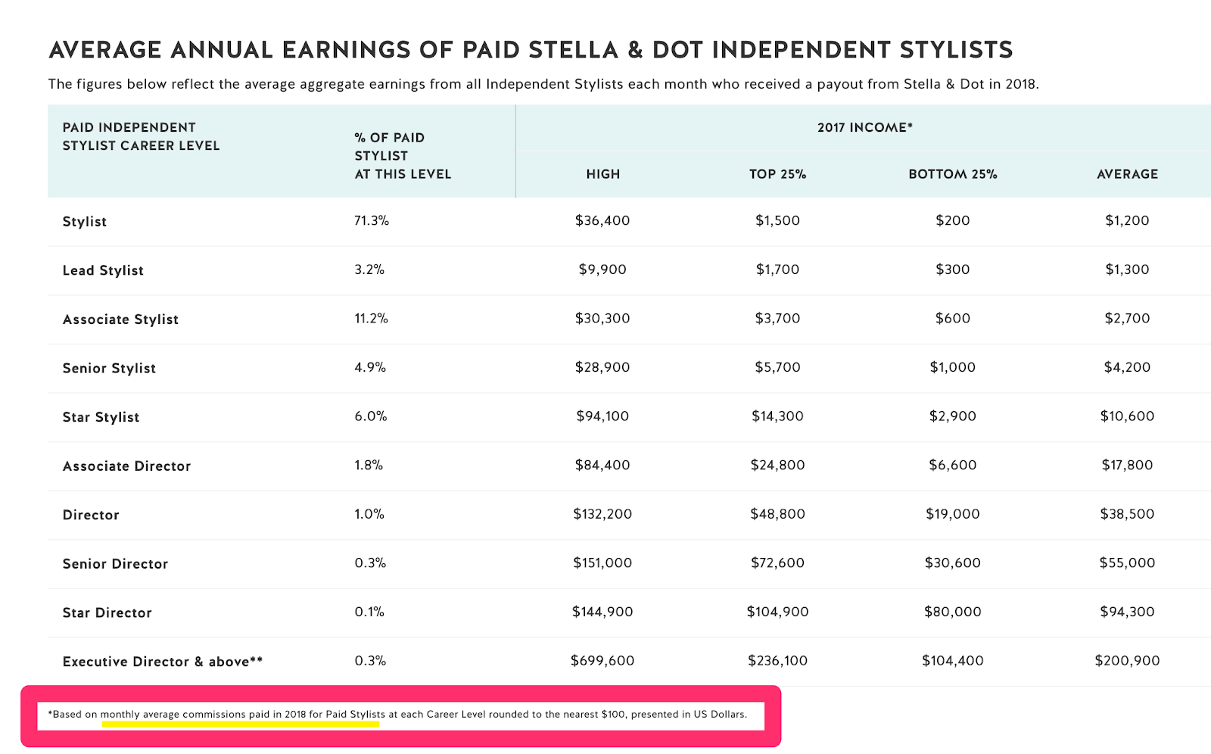Image resolution: width=1211 pixels, height=754 pixels.
Task: Click the 'Stylist' row label
Action: pyautogui.click(x=84, y=222)
